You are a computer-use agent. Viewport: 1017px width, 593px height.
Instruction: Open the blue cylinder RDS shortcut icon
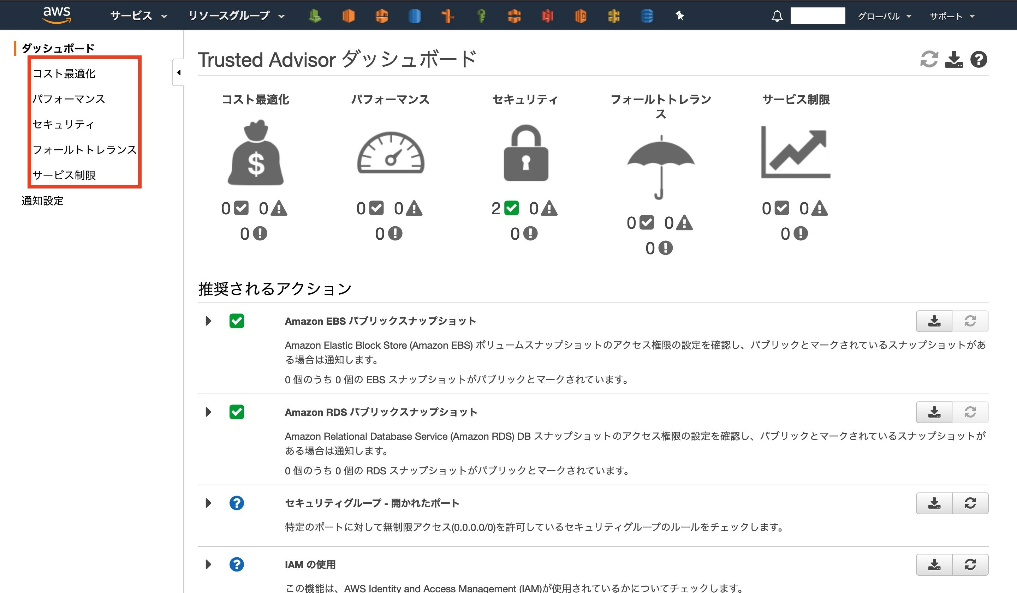(x=415, y=16)
